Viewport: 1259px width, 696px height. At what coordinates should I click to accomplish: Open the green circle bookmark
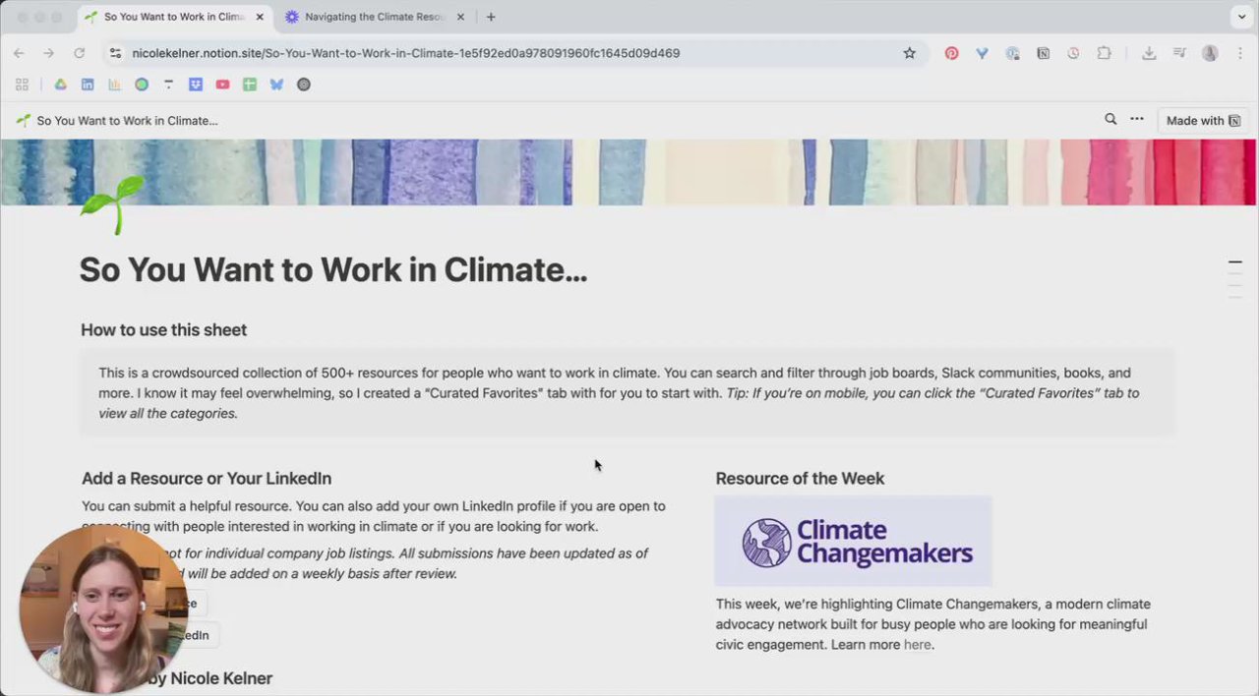tap(142, 85)
